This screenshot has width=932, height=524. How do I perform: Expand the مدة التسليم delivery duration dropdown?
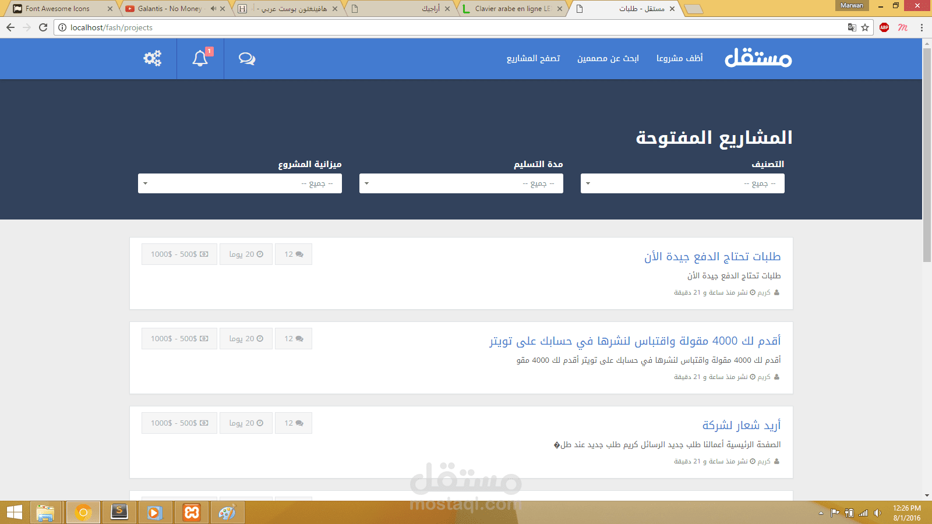pyautogui.click(x=461, y=183)
